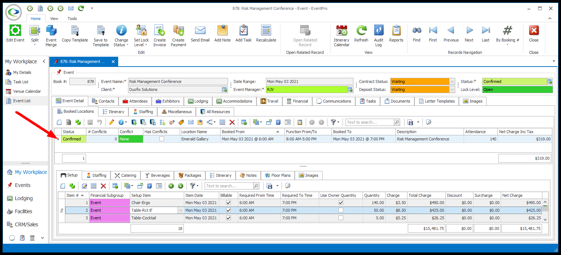Image resolution: width=561 pixels, height=255 pixels.
Task: Expand the Table-Rct 8' setup item dropdown
Action: click(x=181, y=210)
